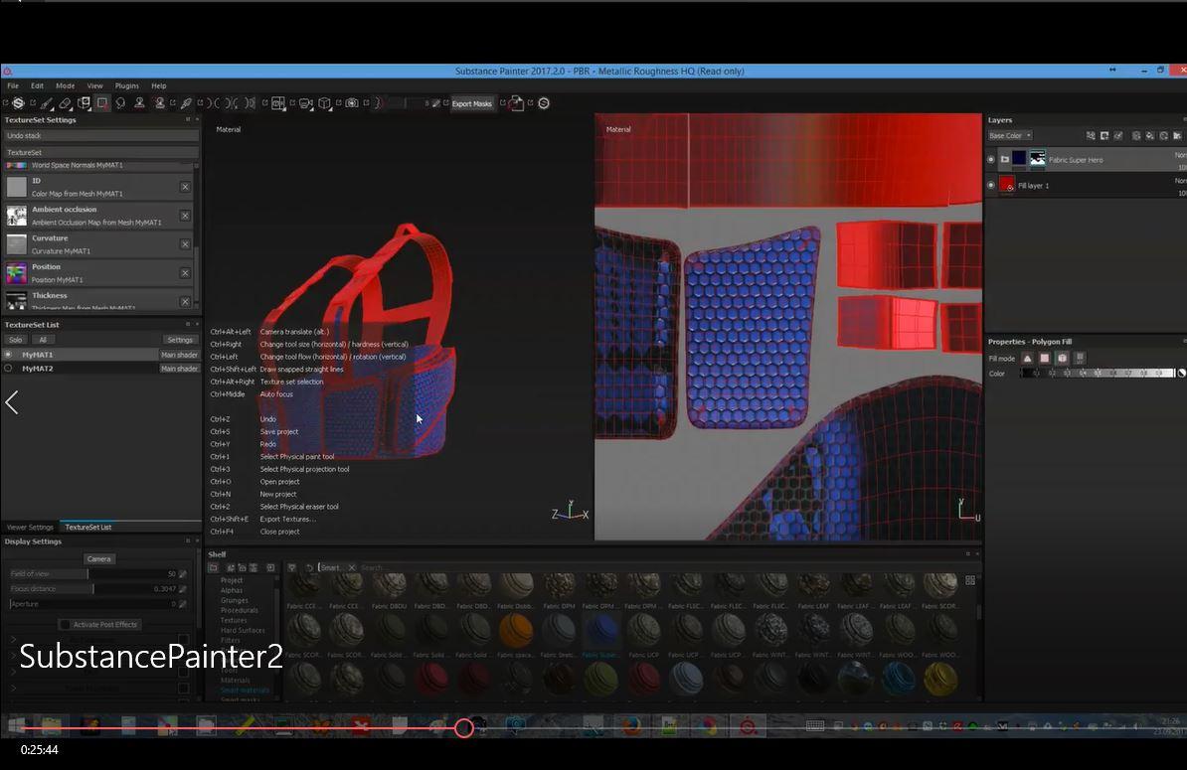Remove the Position mesh map
The height and width of the screenshot is (770, 1187).
point(185,273)
